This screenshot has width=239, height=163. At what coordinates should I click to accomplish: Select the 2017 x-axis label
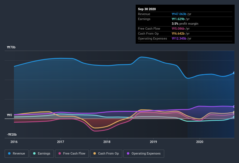[61, 142]
